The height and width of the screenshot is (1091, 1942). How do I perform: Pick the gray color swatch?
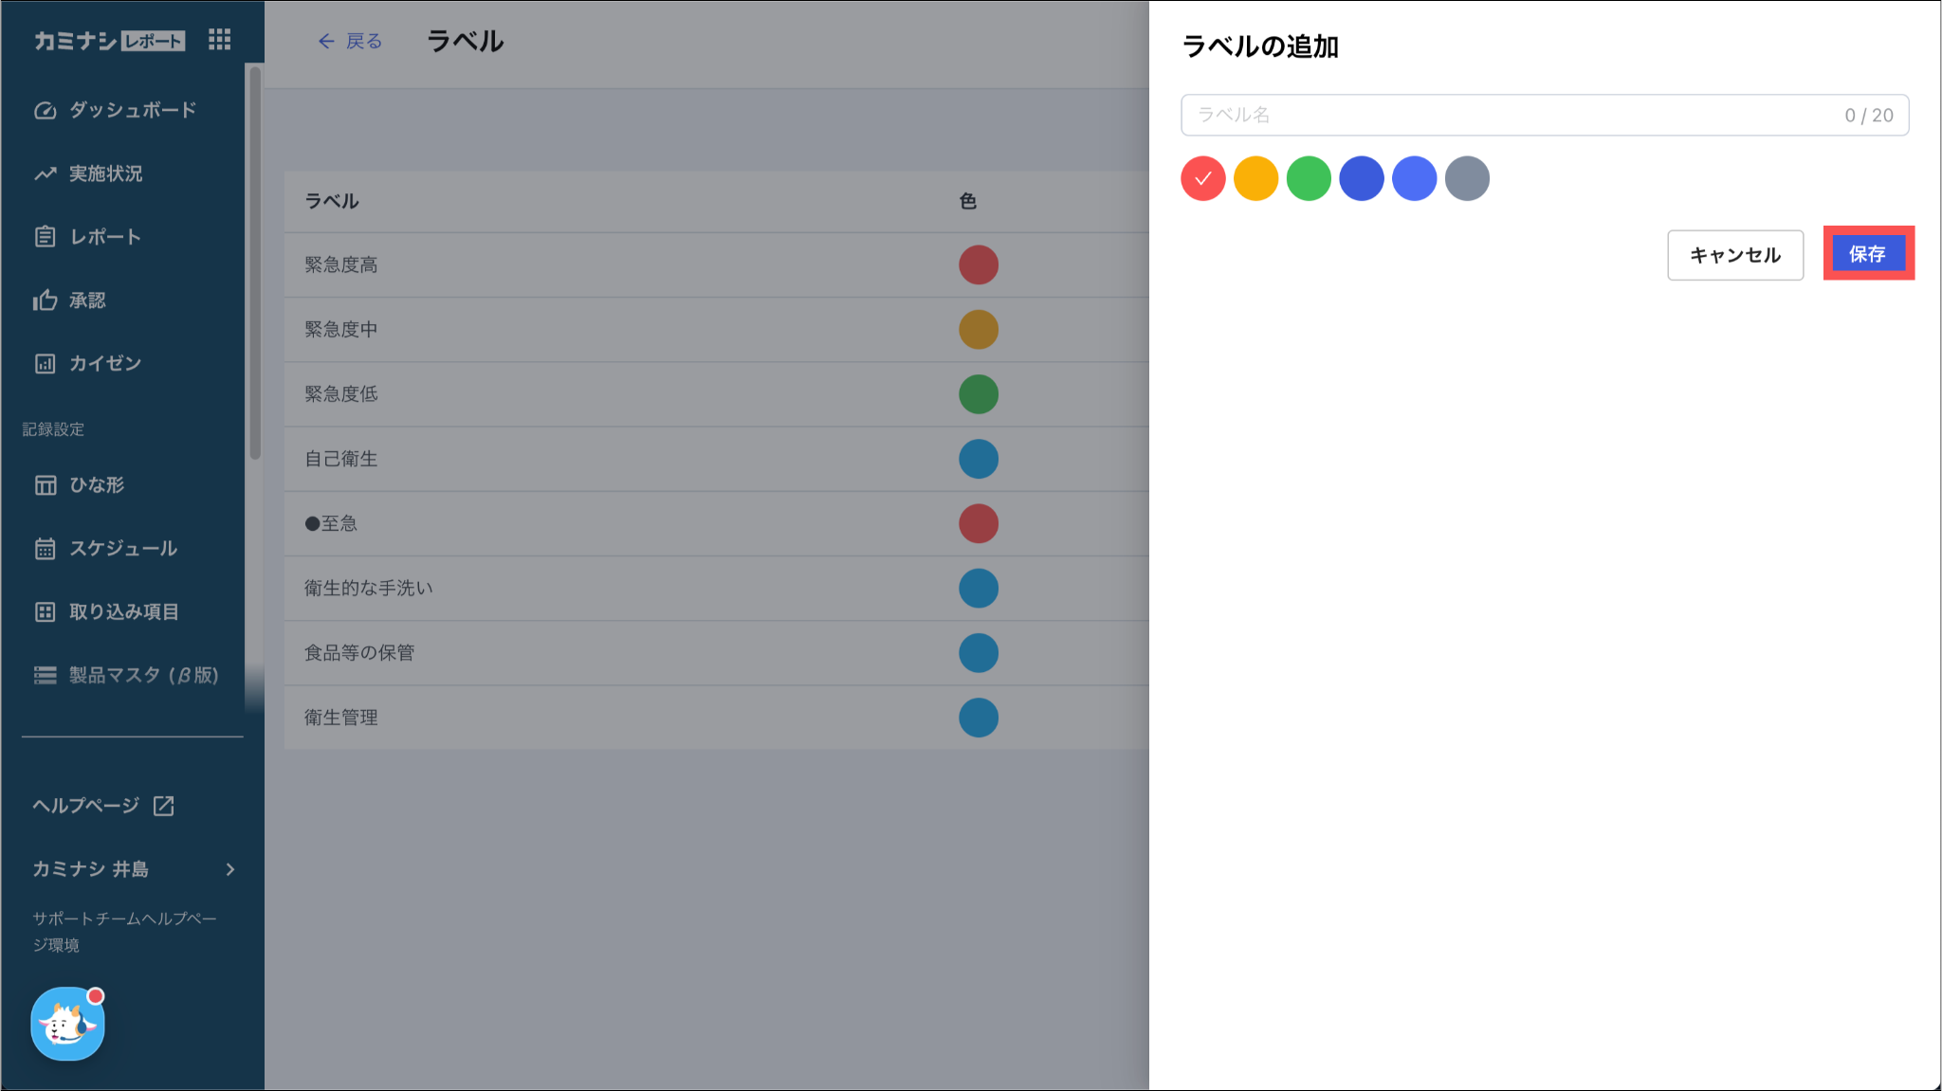[x=1467, y=178]
